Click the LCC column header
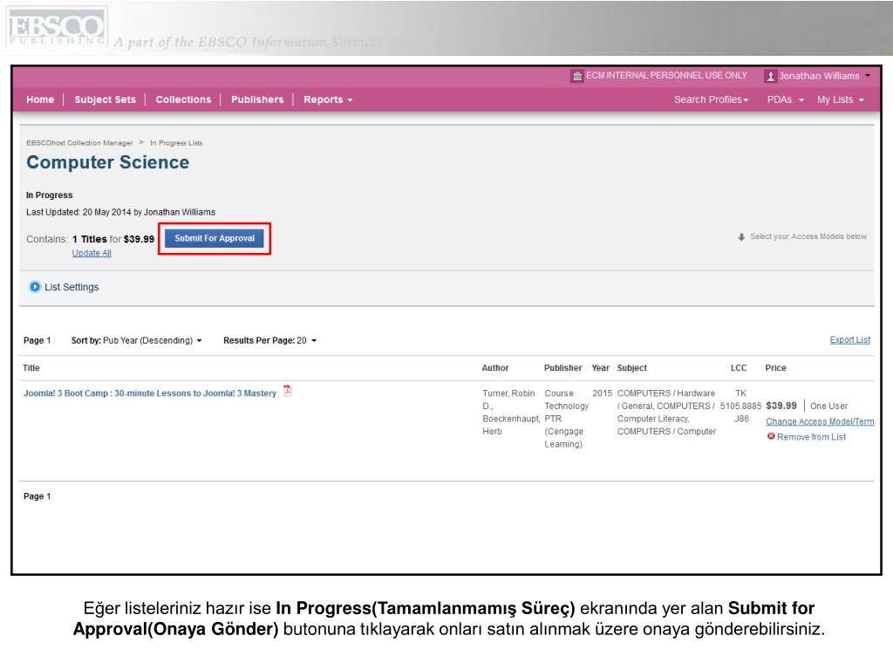This screenshot has width=893, height=670. [739, 368]
